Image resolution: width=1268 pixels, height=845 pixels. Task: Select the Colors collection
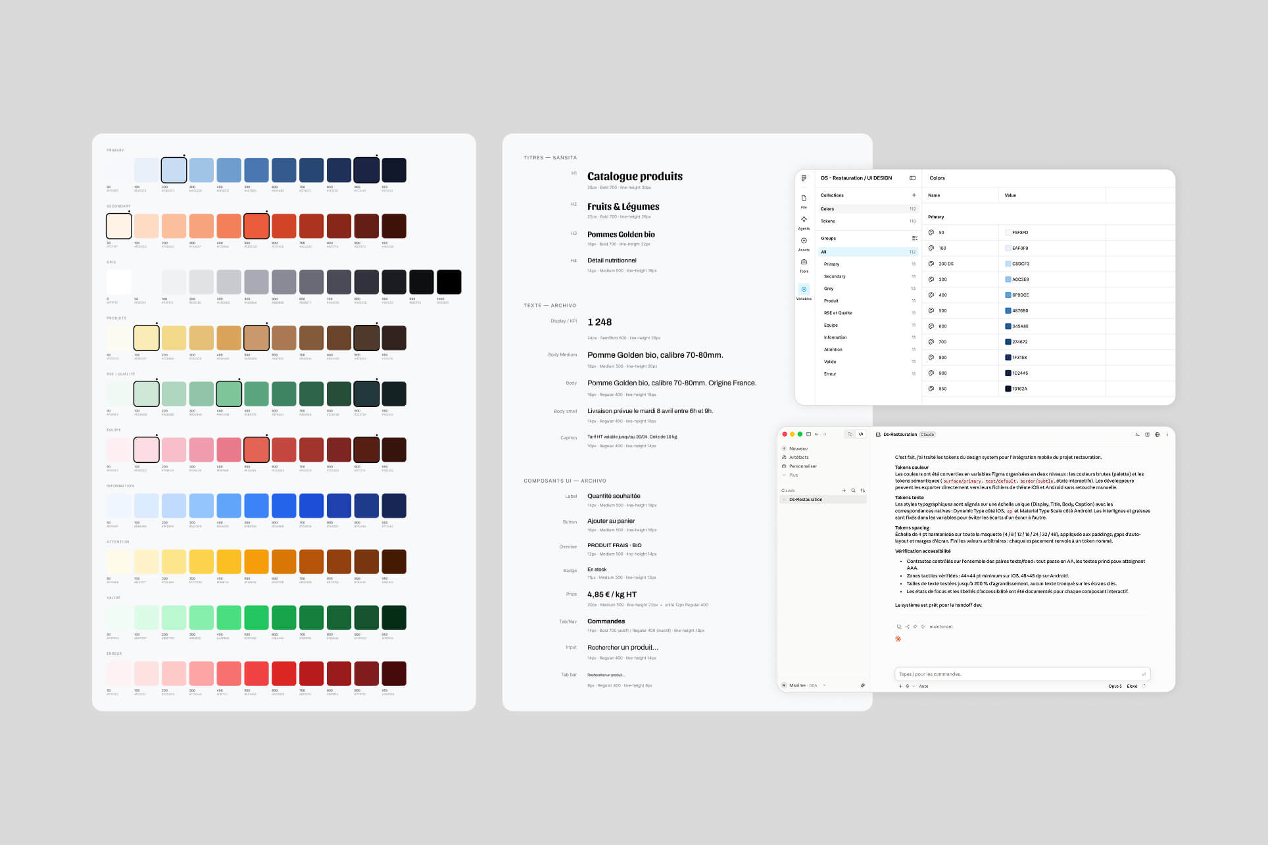(x=868, y=209)
